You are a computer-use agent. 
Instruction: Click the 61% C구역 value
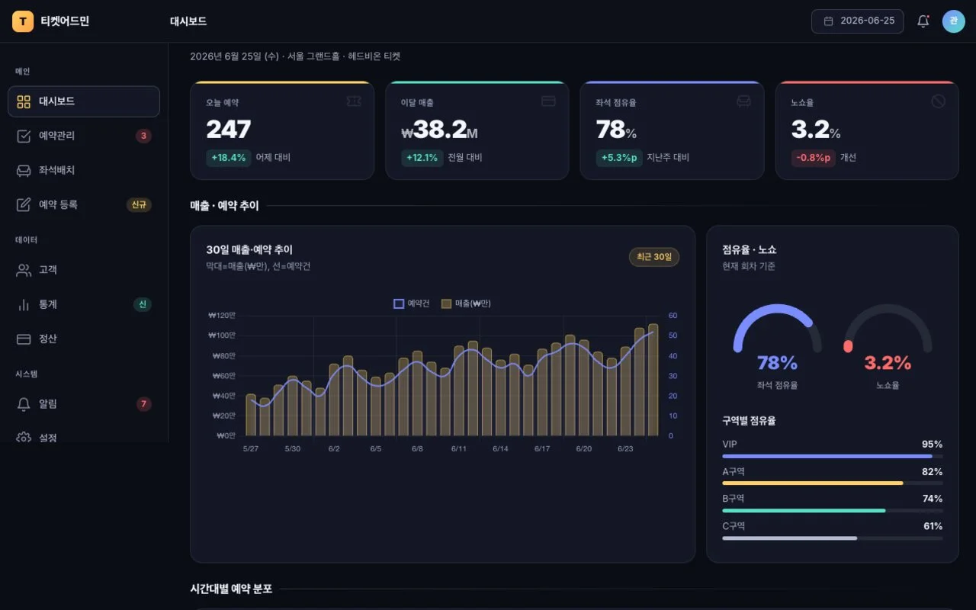coord(932,526)
